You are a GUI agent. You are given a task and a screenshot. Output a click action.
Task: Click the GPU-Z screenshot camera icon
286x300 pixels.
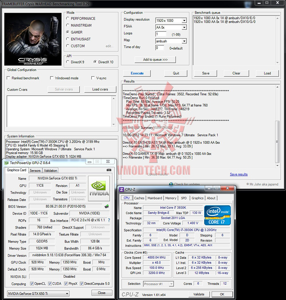109,170
